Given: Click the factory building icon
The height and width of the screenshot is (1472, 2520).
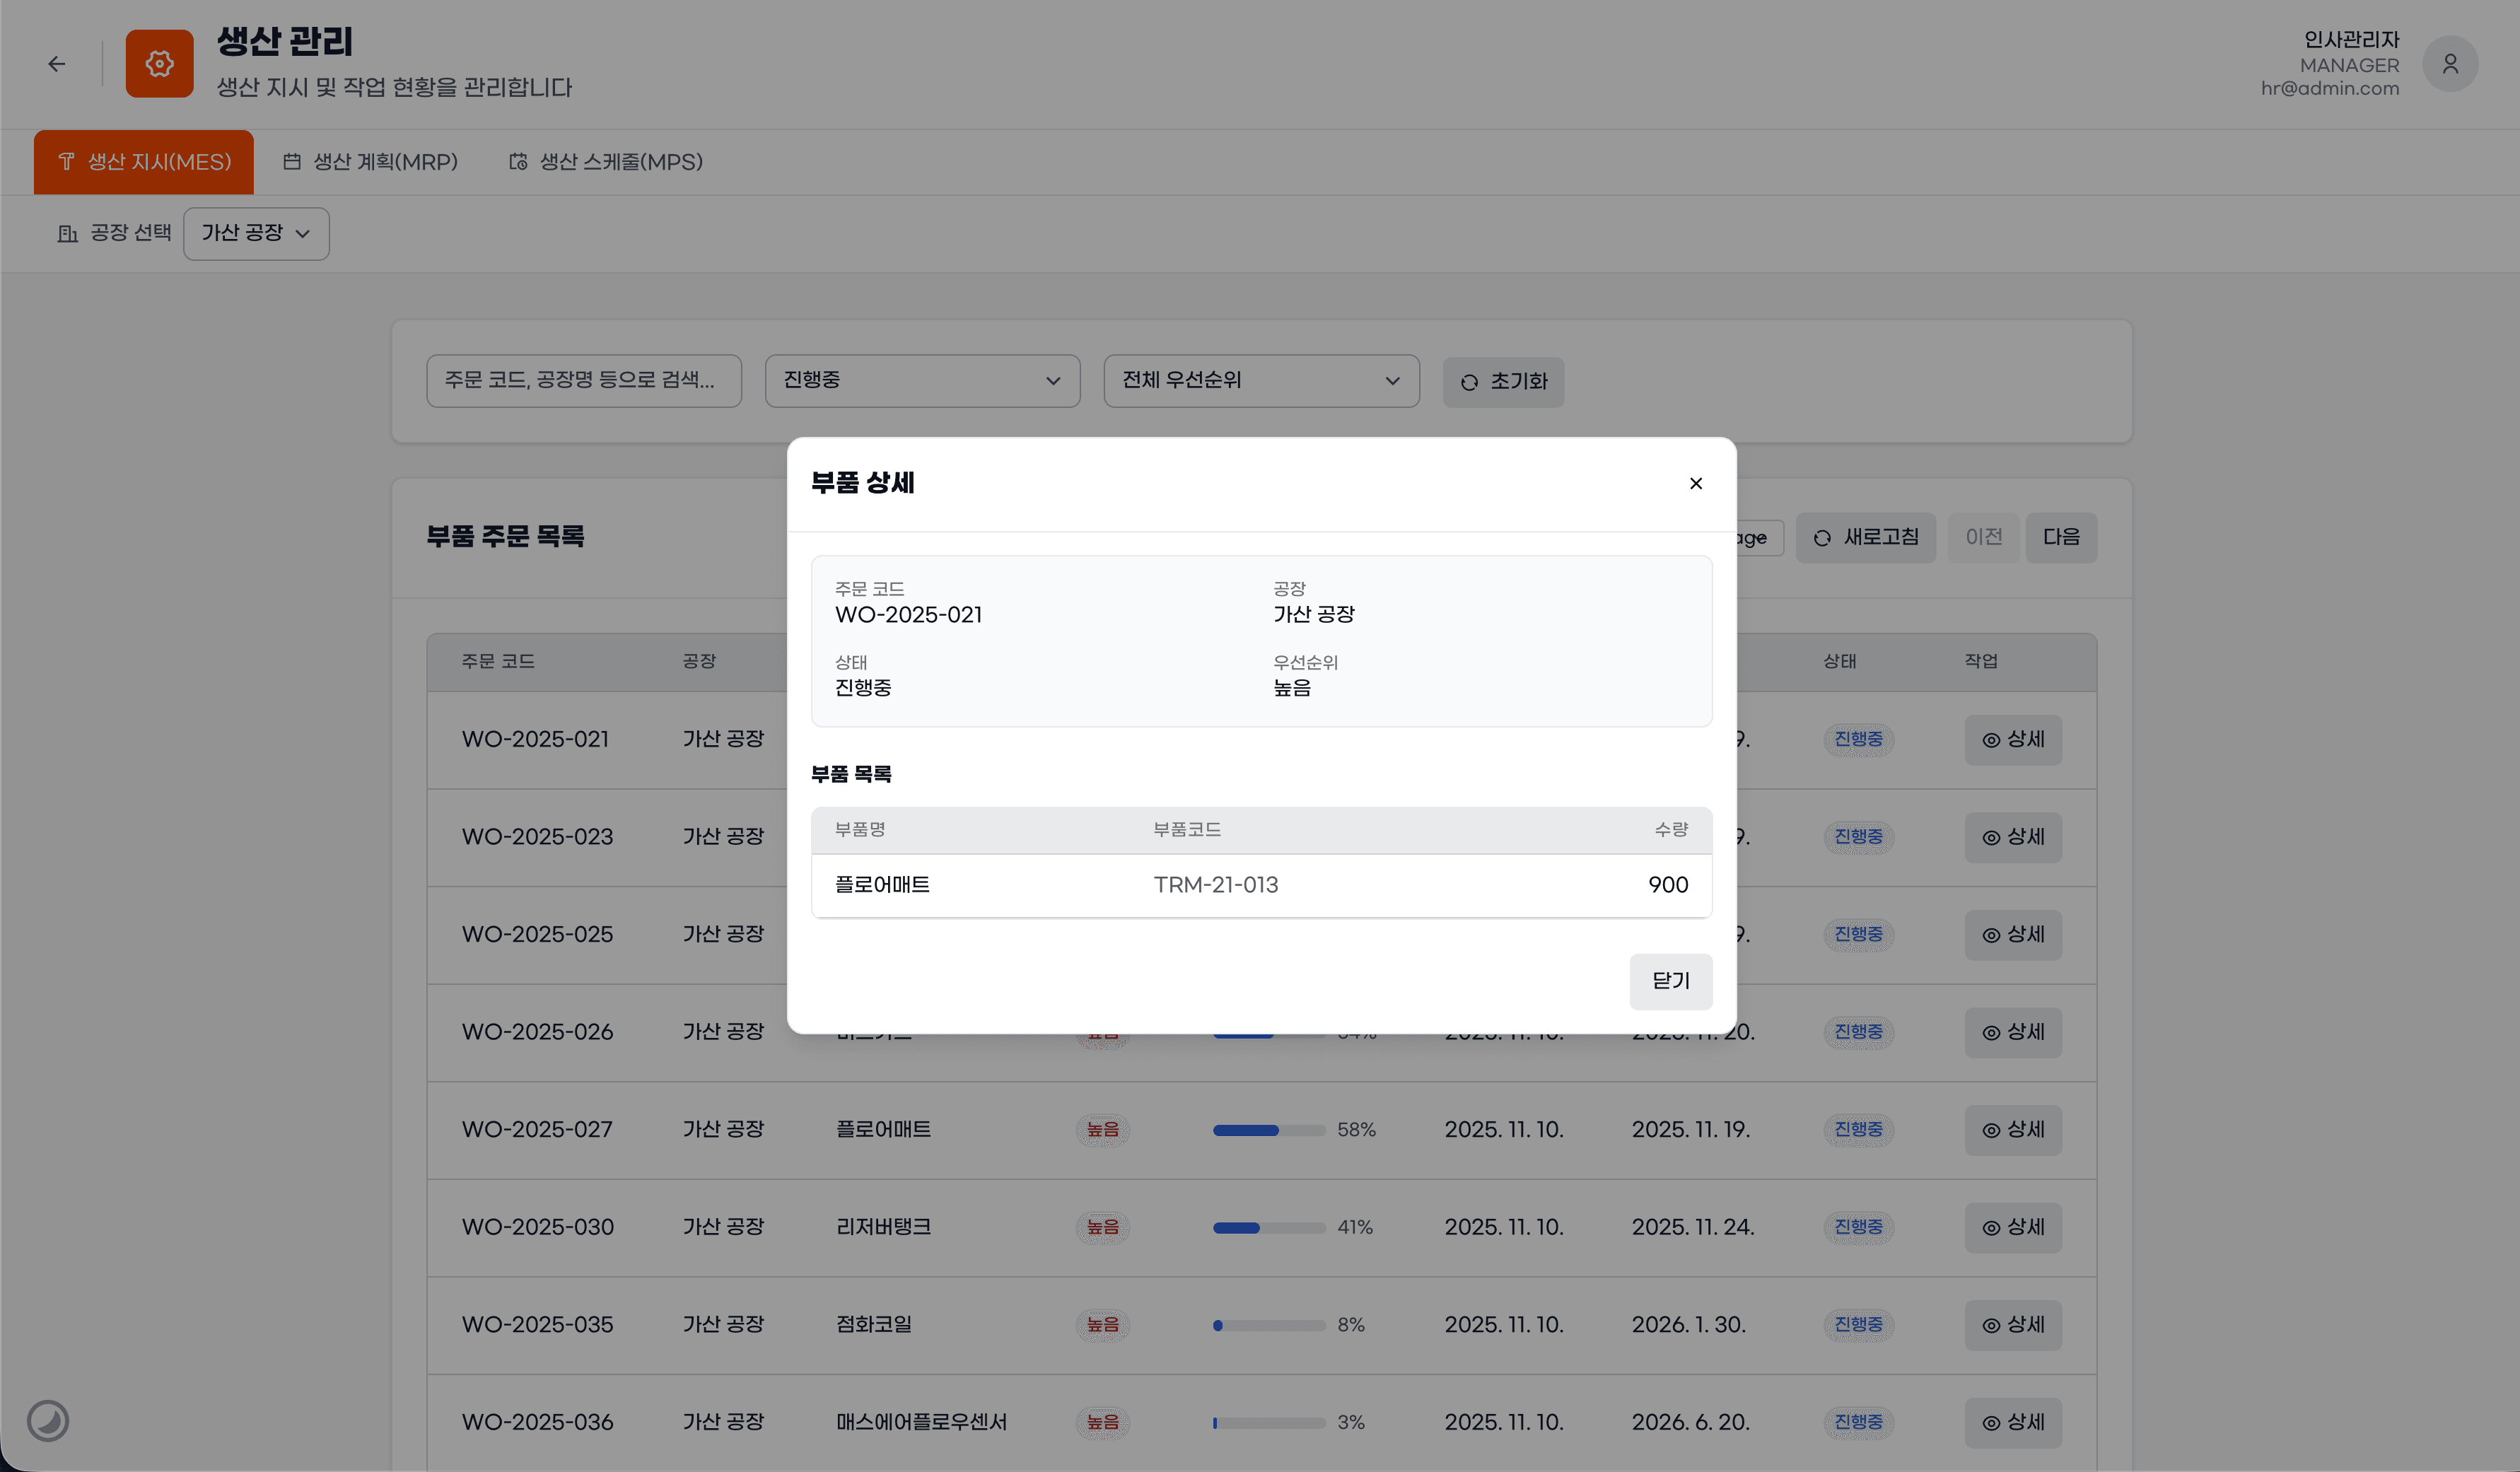Looking at the screenshot, I should tap(67, 234).
